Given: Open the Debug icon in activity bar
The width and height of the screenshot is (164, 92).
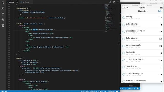Looking at the screenshot, I should click(x=3, y=20).
